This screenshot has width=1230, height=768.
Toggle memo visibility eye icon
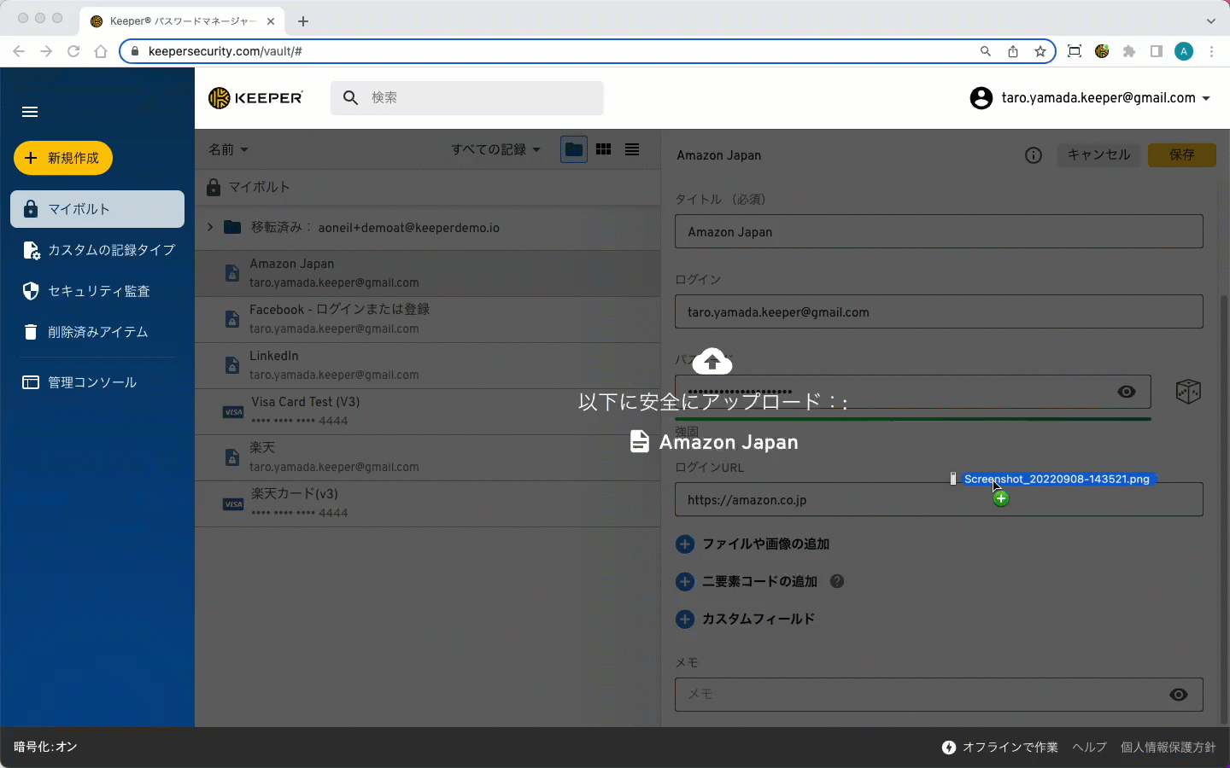(x=1178, y=695)
